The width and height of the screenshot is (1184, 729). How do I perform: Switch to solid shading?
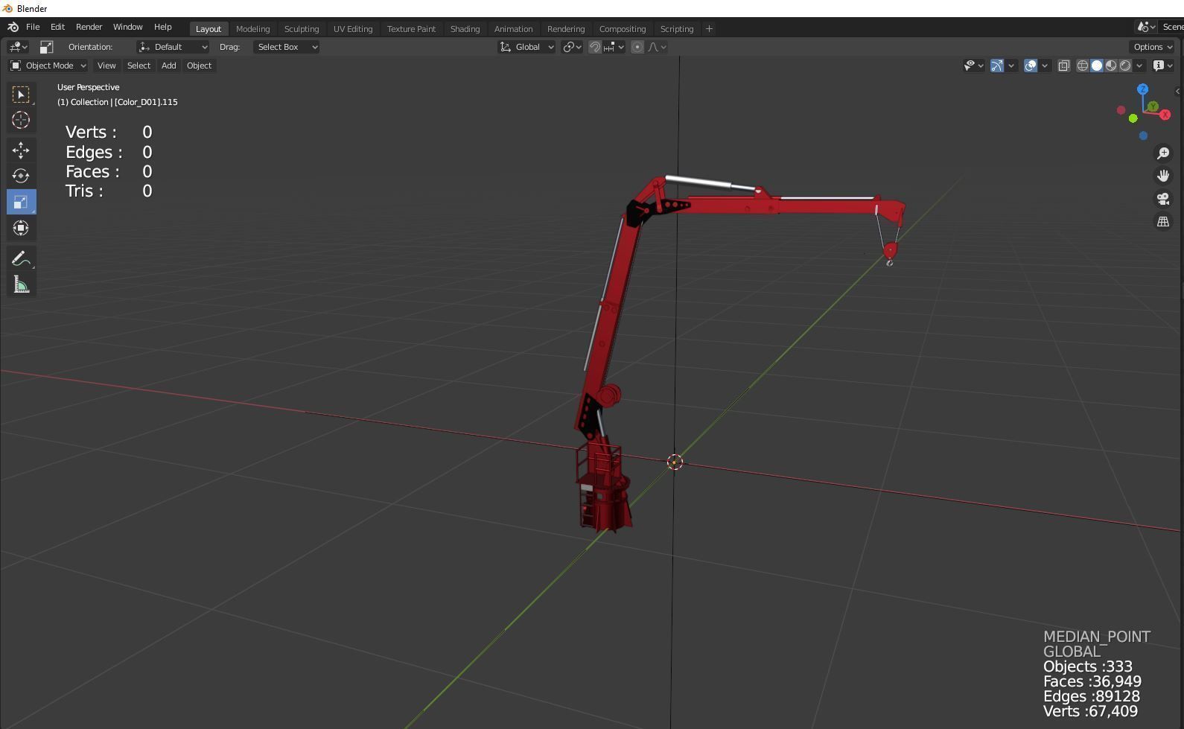pyautogui.click(x=1097, y=66)
